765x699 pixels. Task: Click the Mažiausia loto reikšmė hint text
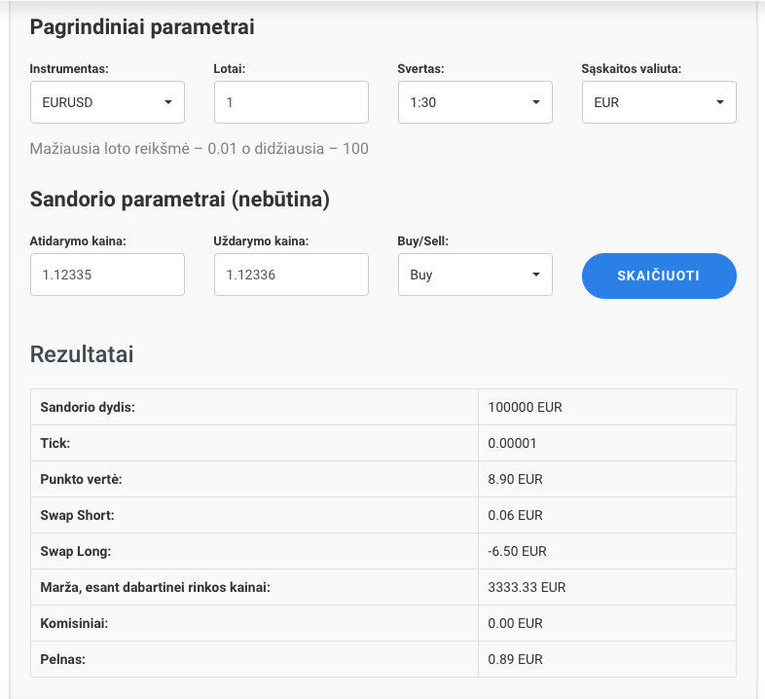pyautogui.click(x=200, y=148)
